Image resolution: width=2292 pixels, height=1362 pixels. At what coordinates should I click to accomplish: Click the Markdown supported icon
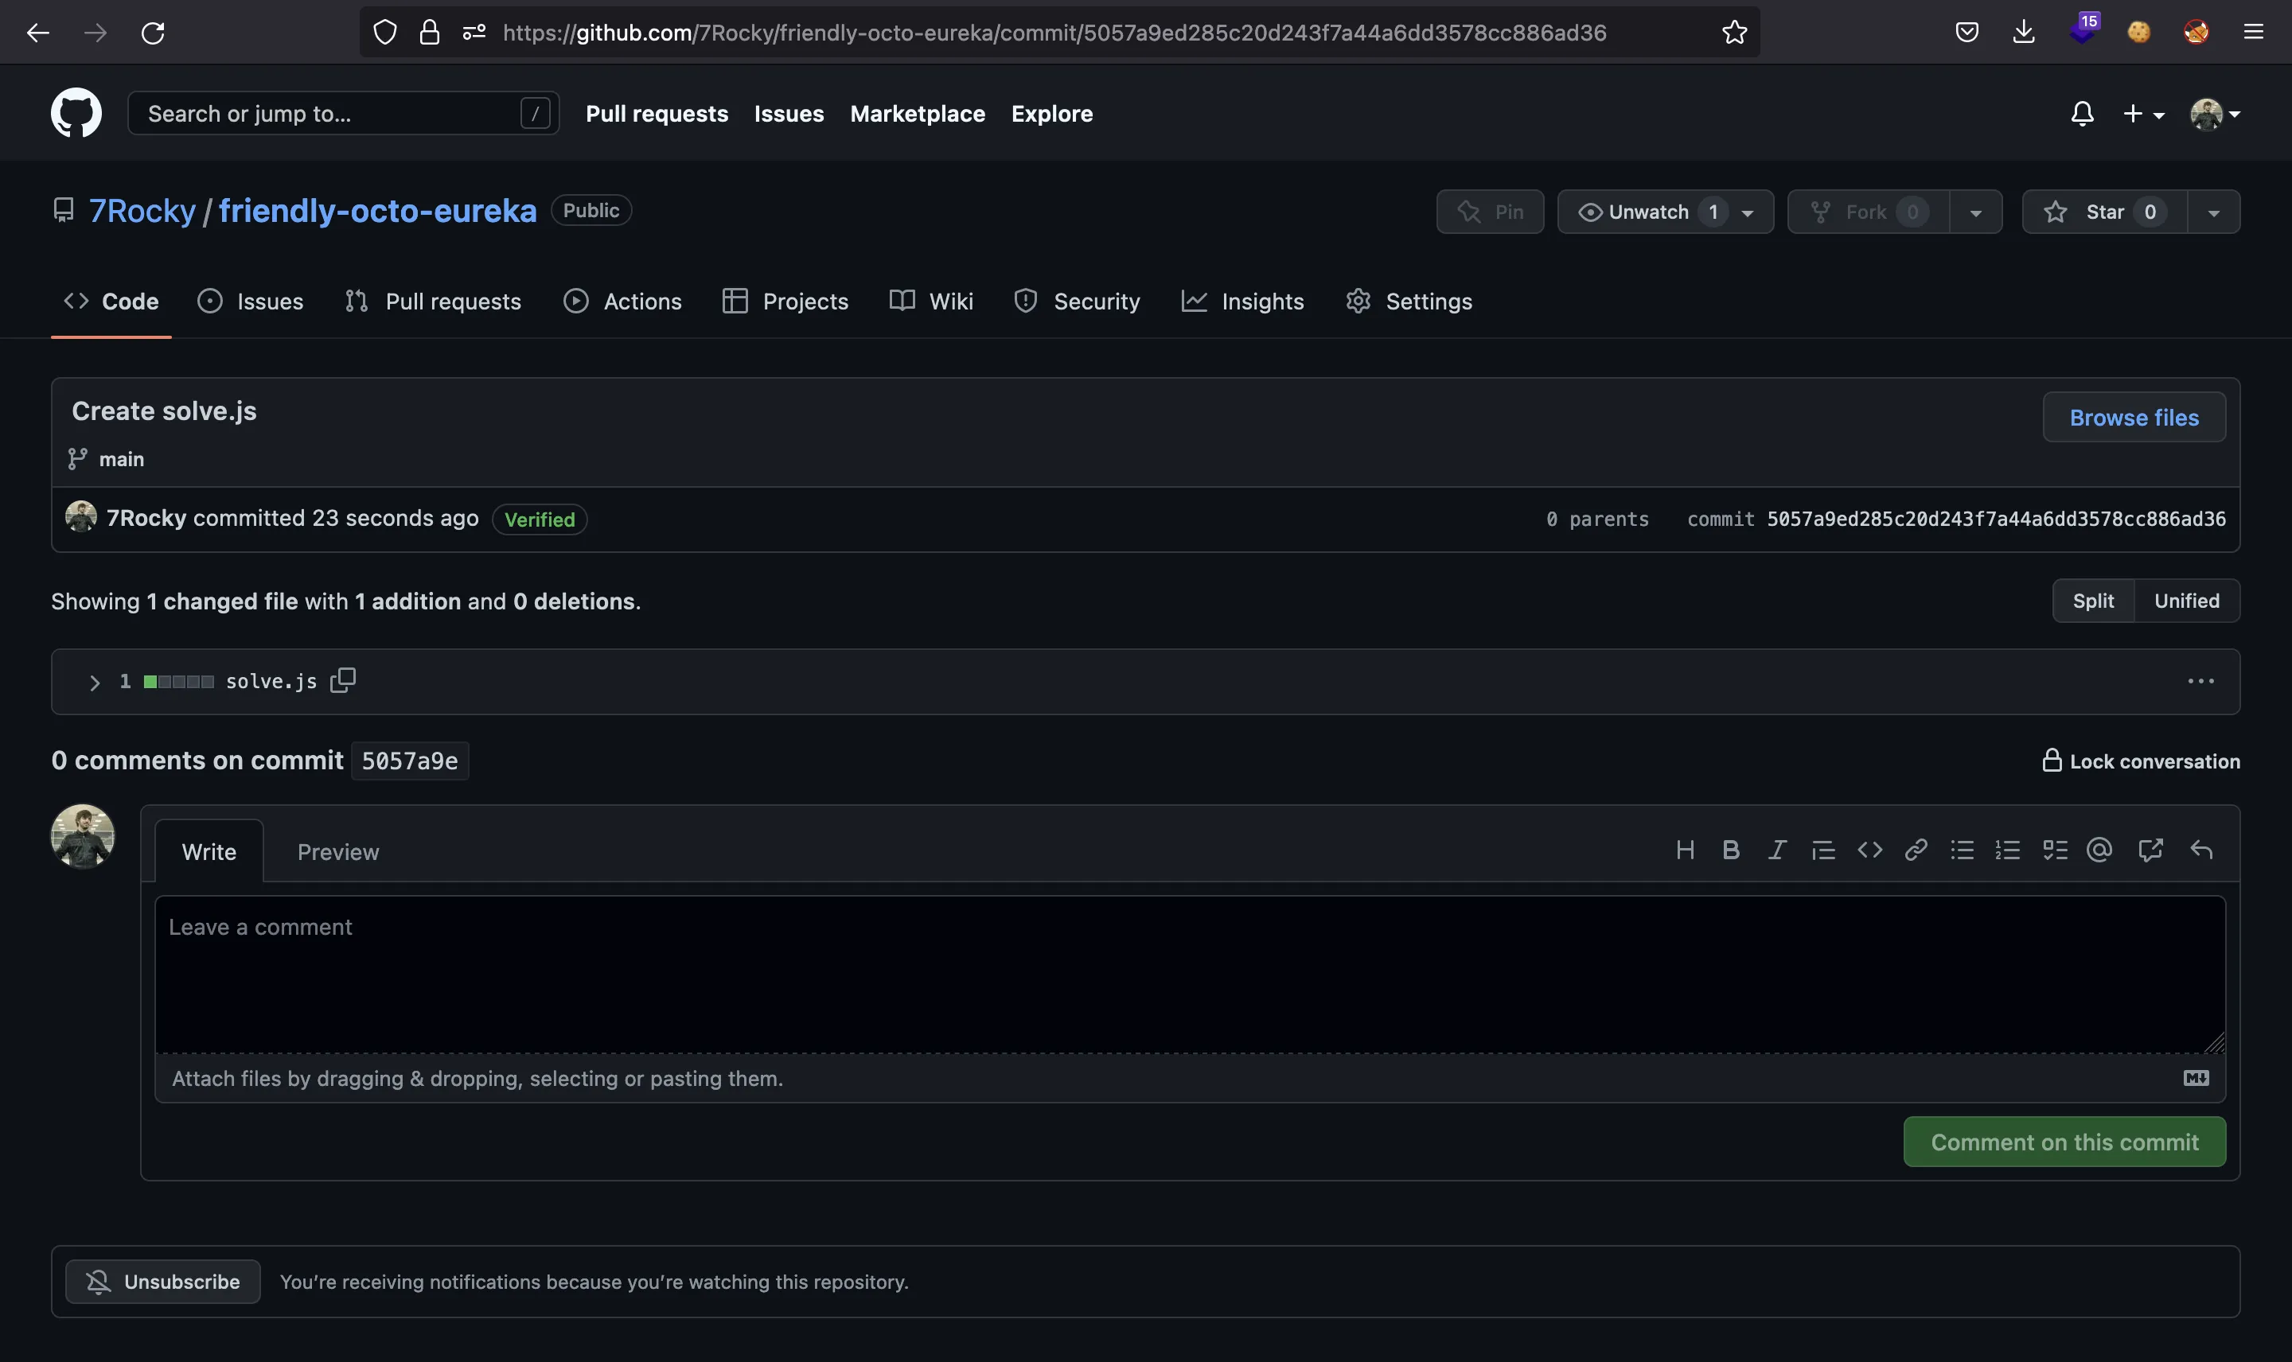click(2196, 1079)
